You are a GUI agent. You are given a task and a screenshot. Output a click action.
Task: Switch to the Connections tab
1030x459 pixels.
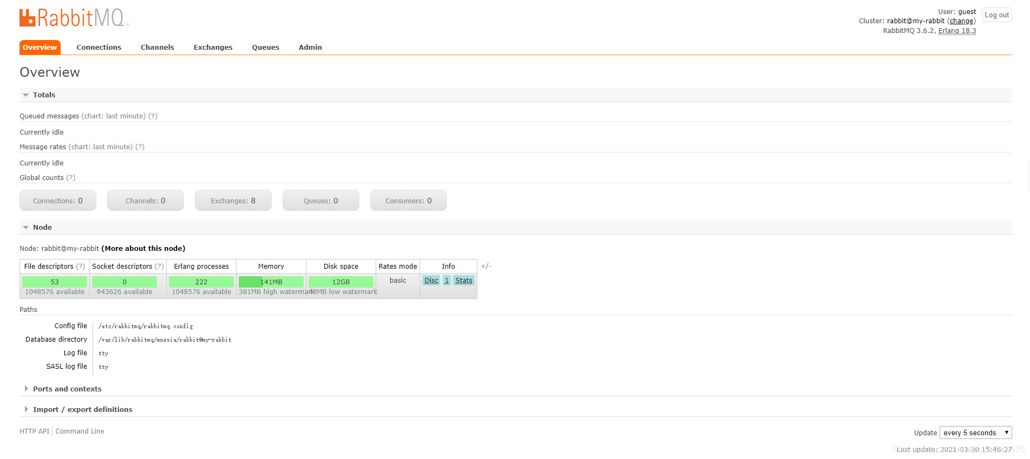pyautogui.click(x=99, y=48)
